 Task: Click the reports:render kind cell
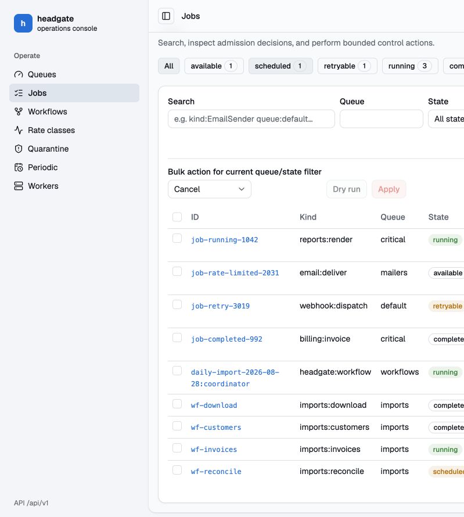326,240
